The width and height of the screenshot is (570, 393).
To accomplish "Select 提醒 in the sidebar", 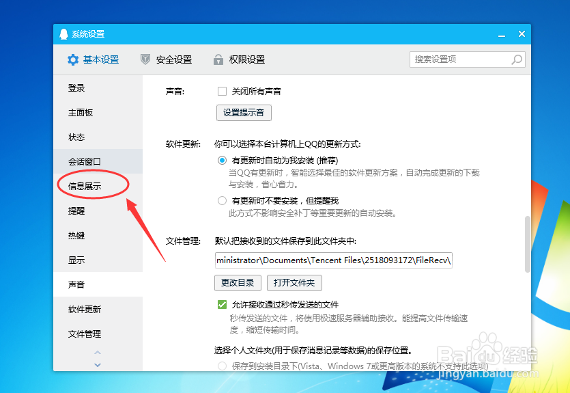I will [x=98, y=211].
